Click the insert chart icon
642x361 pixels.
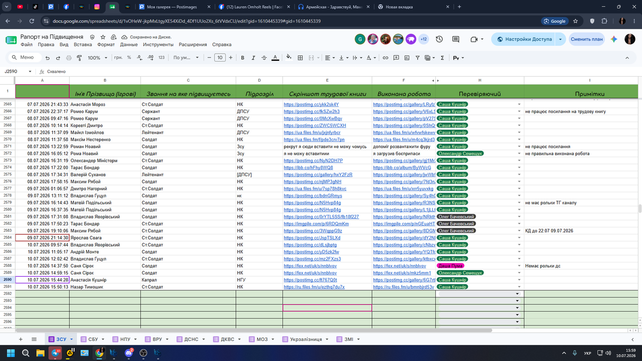(x=407, y=58)
